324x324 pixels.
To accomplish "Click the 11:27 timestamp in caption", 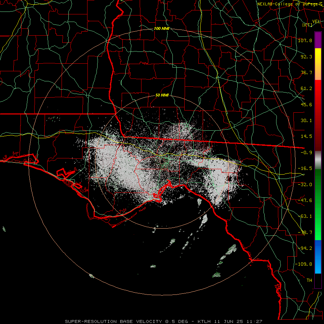I will (255, 321).
